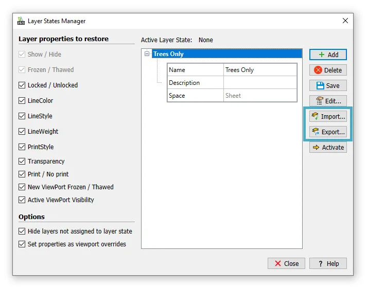
Task: Save the layer state with disk icon
Action: point(328,85)
